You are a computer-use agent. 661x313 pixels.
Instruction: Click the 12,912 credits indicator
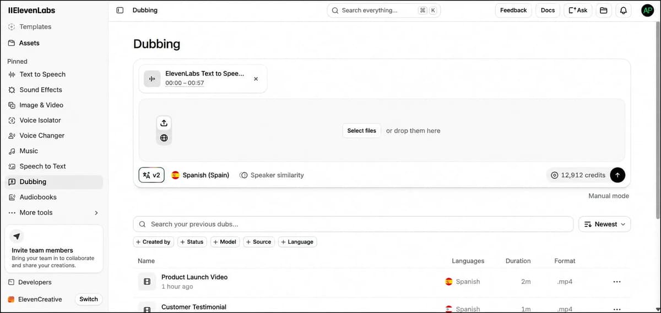pos(578,175)
